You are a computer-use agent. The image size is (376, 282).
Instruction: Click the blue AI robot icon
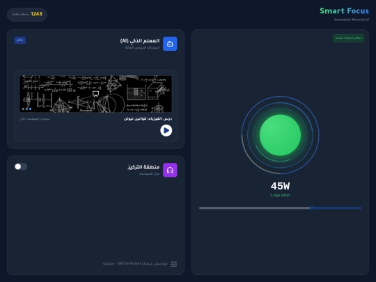pyautogui.click(x=170, y=44)
